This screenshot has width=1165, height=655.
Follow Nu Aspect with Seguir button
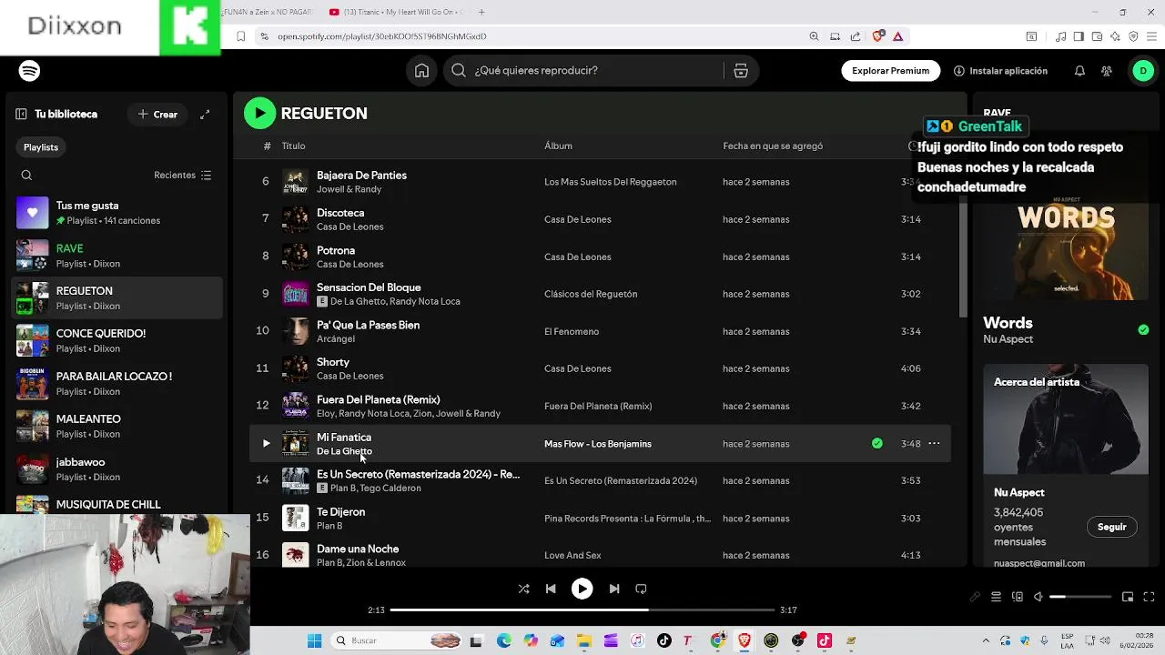[1111, 528]
